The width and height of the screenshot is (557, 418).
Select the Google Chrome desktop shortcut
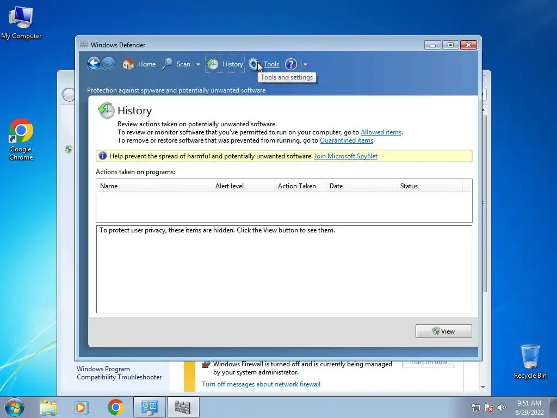[x=21, y=139]
